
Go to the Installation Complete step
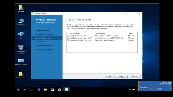pyautogui.click(x=44, y=49)
